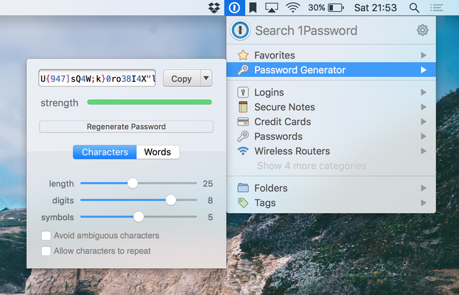
Task: Enable Avoid ambiguous characters checkbox
Action: (x=46, y=236)
